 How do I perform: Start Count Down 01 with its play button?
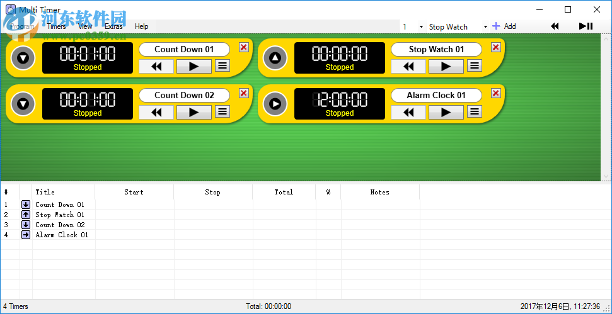194,66
